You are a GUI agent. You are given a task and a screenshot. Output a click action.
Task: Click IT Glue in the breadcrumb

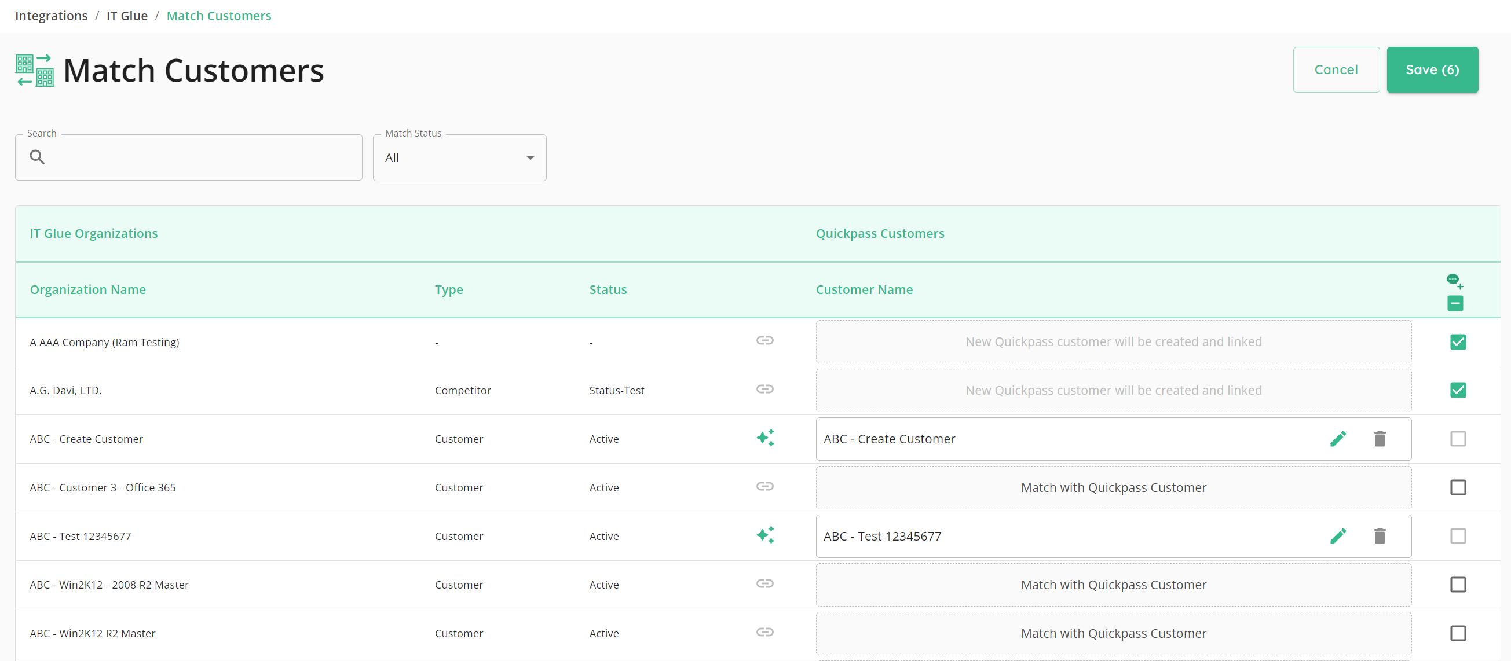127,16
